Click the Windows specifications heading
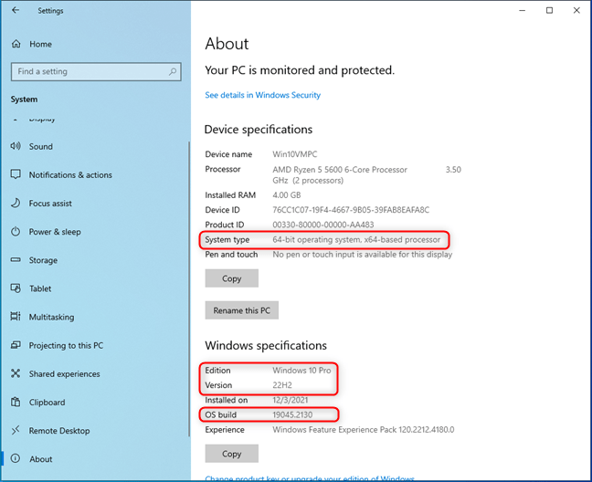This screenshot has height=482, width=592. tap(266, 345)
